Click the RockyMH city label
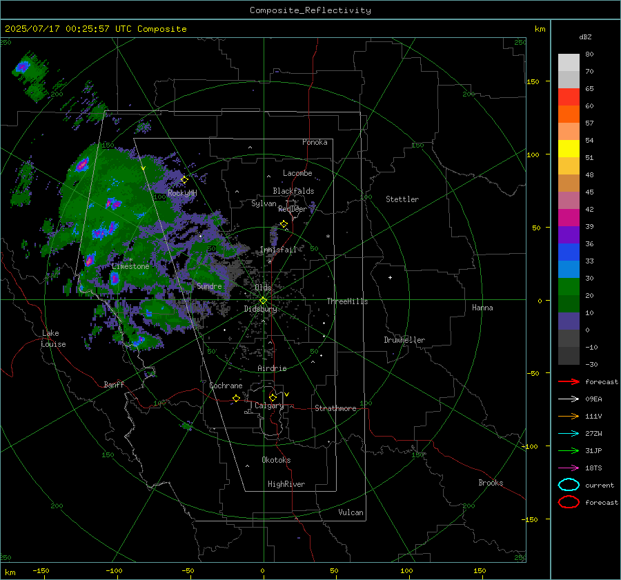 182,193
